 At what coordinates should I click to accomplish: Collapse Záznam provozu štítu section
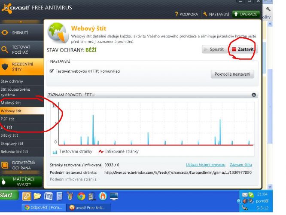(x=254, y=95)
